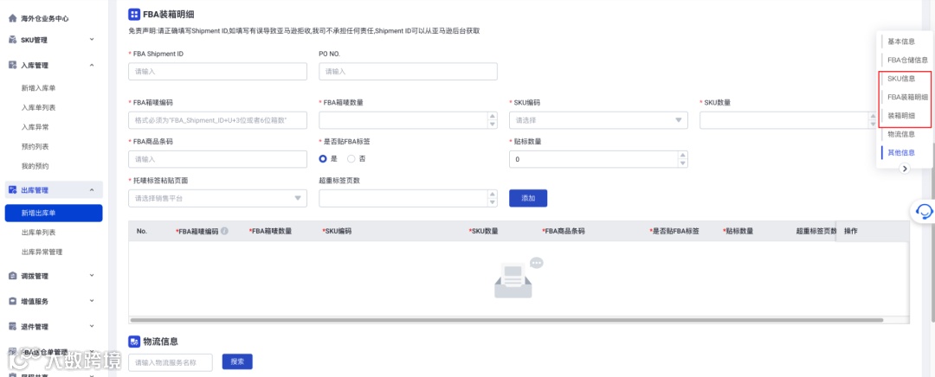Expand 增值服务 menu chevron
935x377 pixels.
click(x=92, y=302)
